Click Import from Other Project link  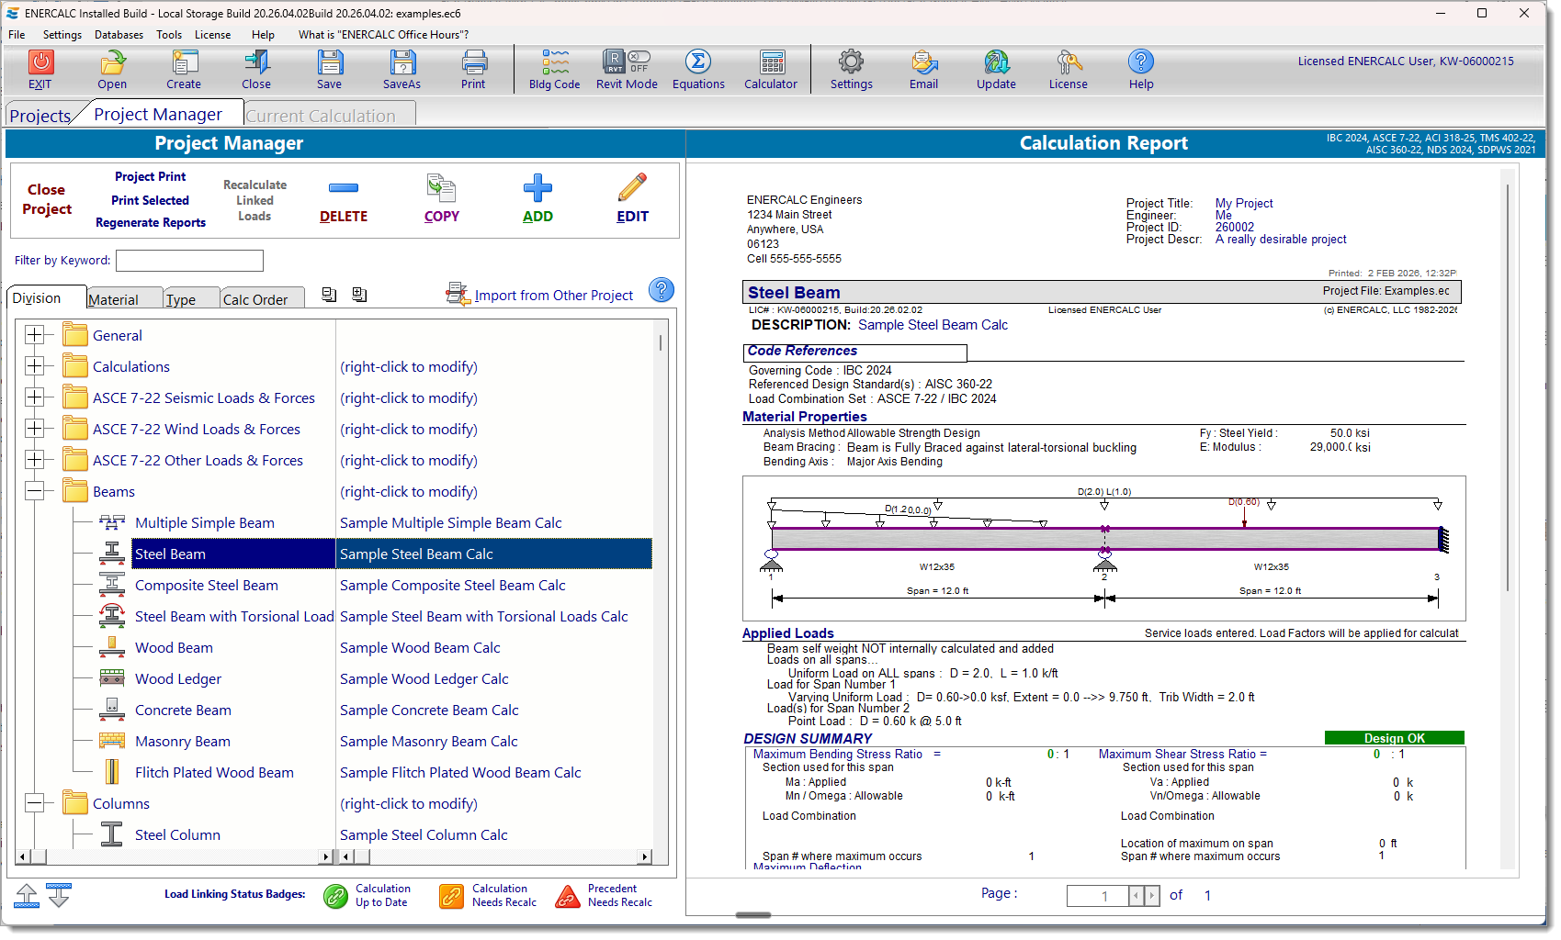point(554,296)
